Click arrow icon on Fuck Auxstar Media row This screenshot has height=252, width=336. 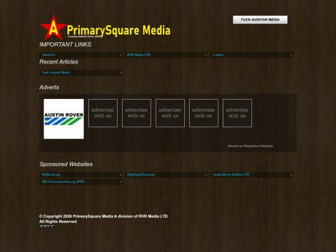point(120,73)
